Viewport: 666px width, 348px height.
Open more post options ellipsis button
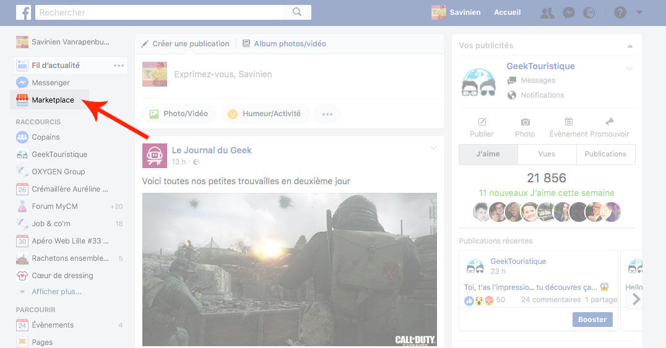[327, 114]
